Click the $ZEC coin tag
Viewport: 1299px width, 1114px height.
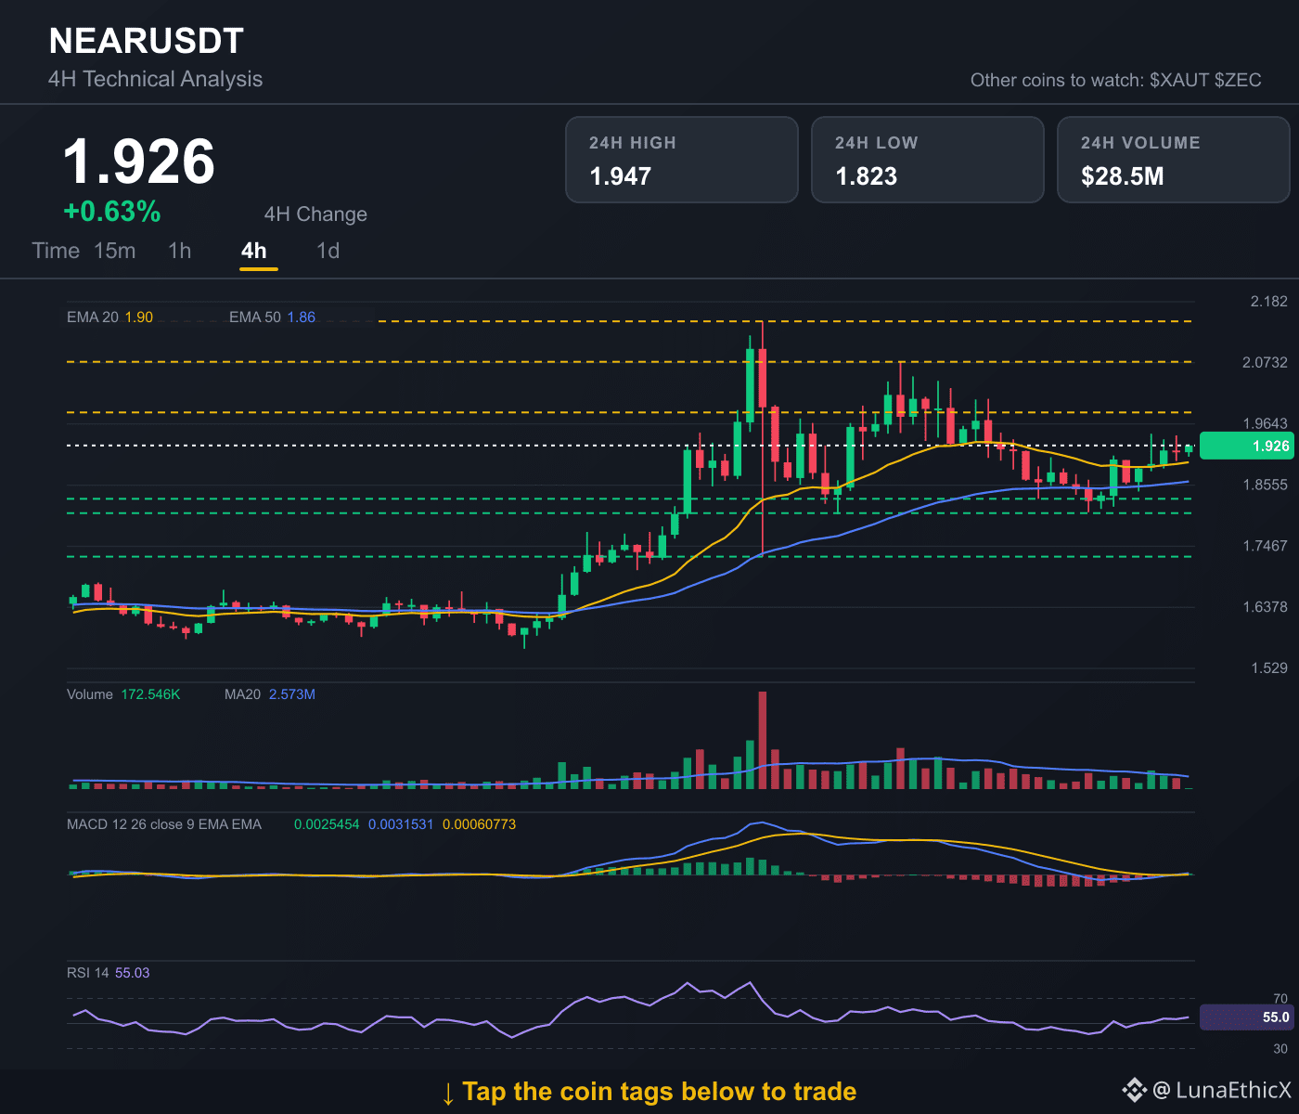tap(1238, 80)
